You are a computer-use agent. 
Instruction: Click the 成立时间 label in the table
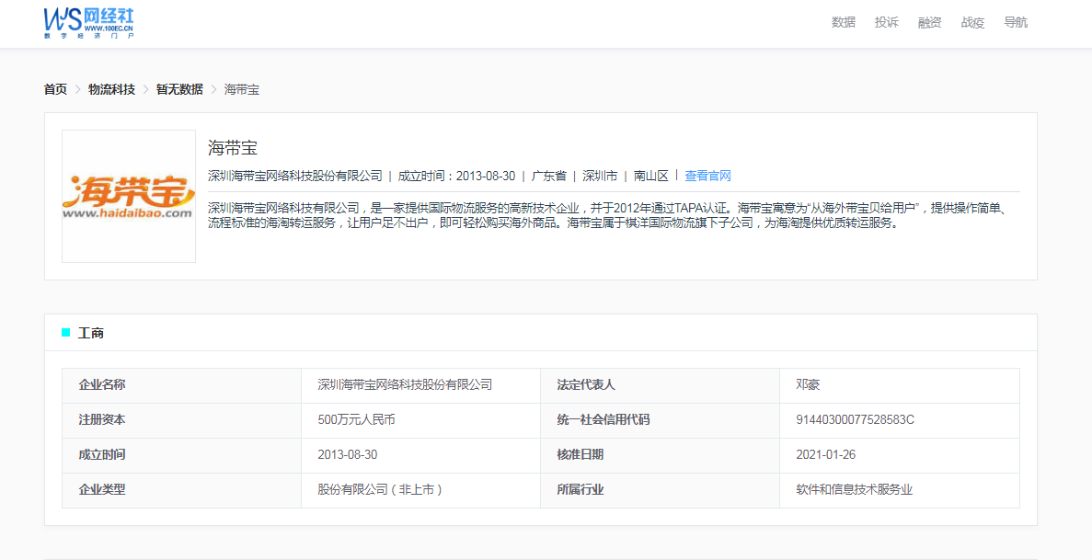[102, 455]
